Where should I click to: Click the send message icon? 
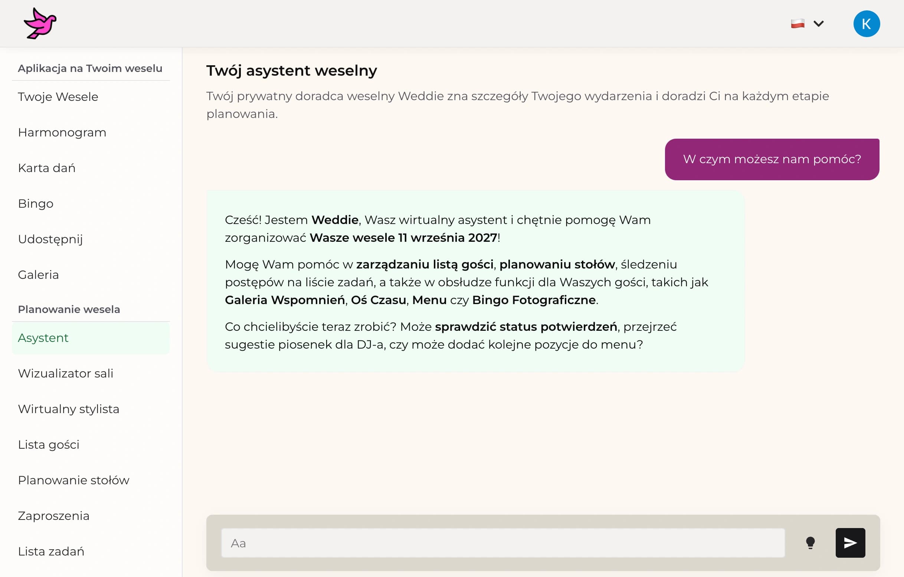point(850,543)
